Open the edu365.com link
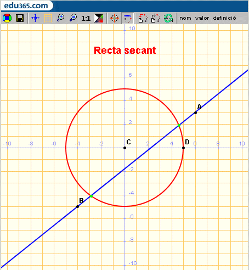Screen dimensions: 249x270 (x=26, y=5)
